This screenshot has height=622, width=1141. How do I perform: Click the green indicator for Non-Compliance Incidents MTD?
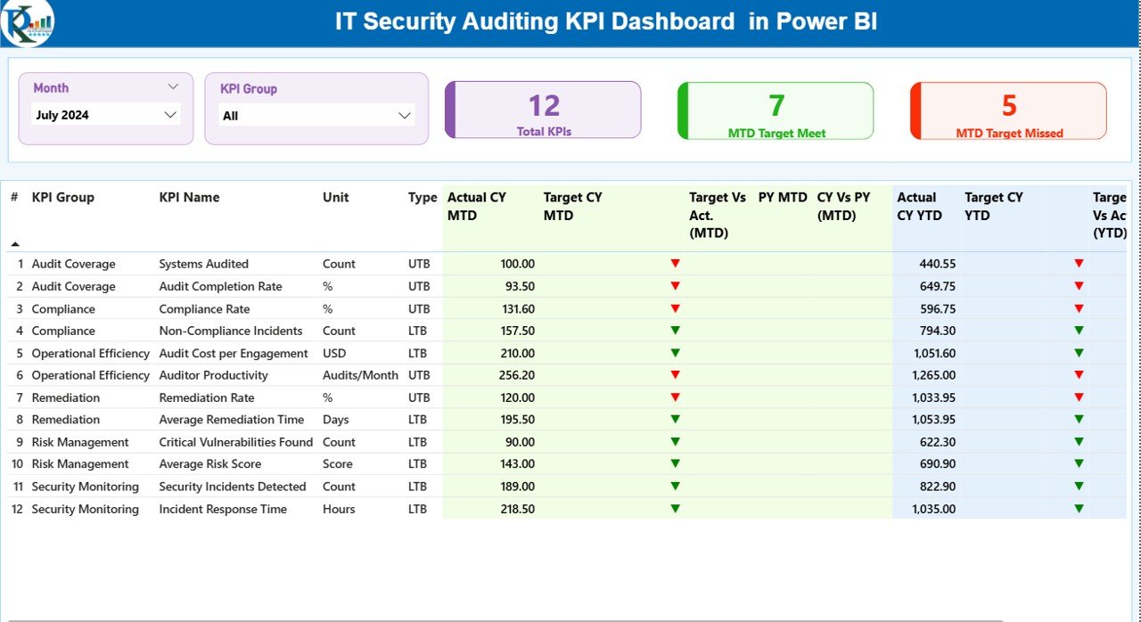pyautogui.click(x=676, y=331)
